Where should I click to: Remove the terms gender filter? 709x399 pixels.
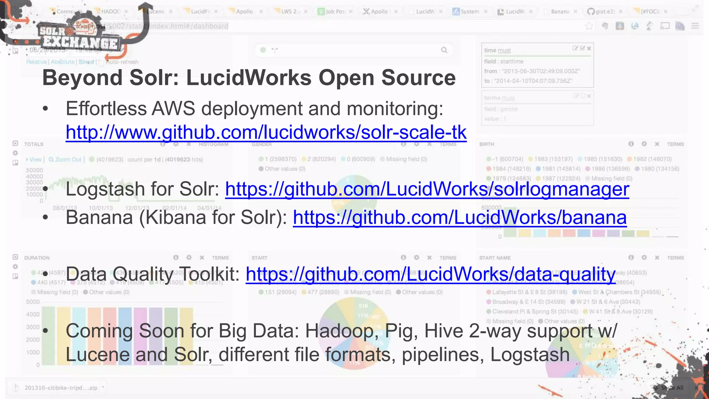tap(589, 96)
